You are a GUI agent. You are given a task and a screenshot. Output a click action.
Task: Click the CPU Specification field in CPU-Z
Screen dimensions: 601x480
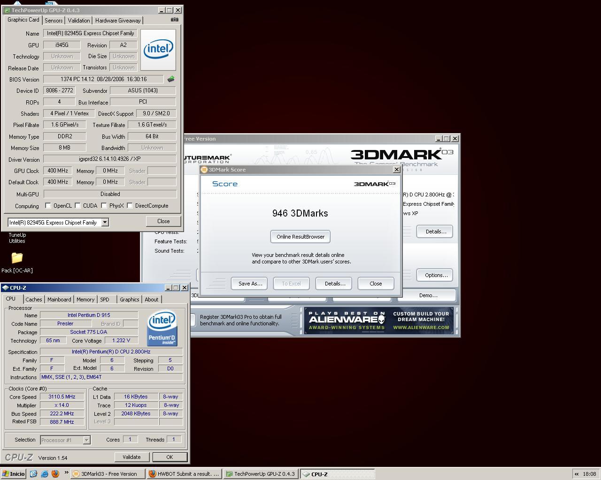111,352
